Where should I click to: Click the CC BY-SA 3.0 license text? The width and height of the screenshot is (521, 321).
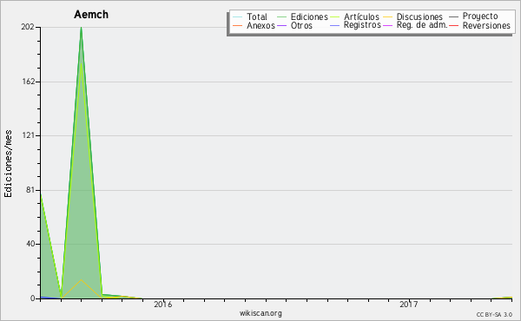[494, 315]
